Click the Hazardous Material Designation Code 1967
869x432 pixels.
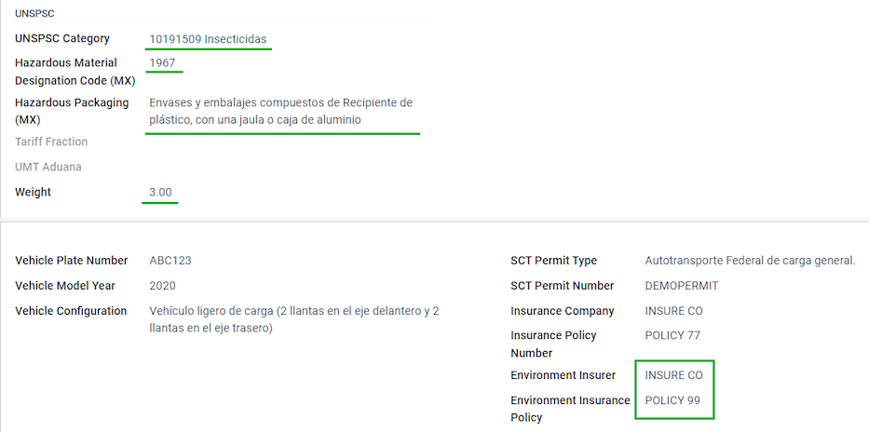162,63
